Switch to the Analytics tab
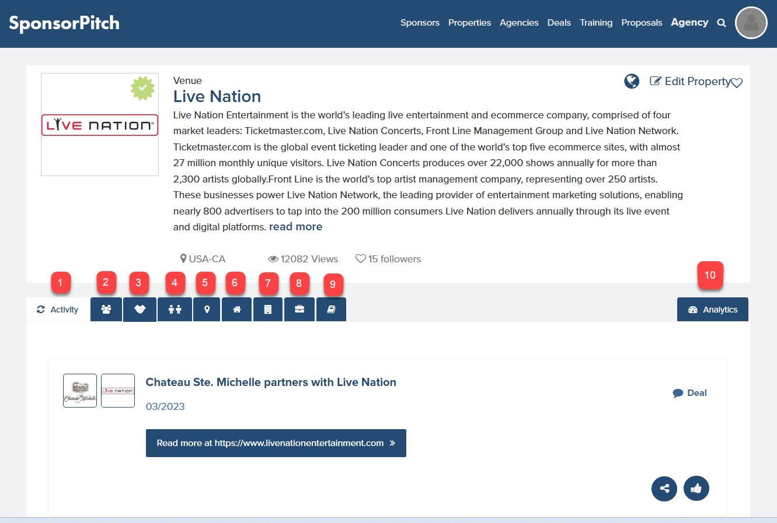 click(x=713, y=310)
